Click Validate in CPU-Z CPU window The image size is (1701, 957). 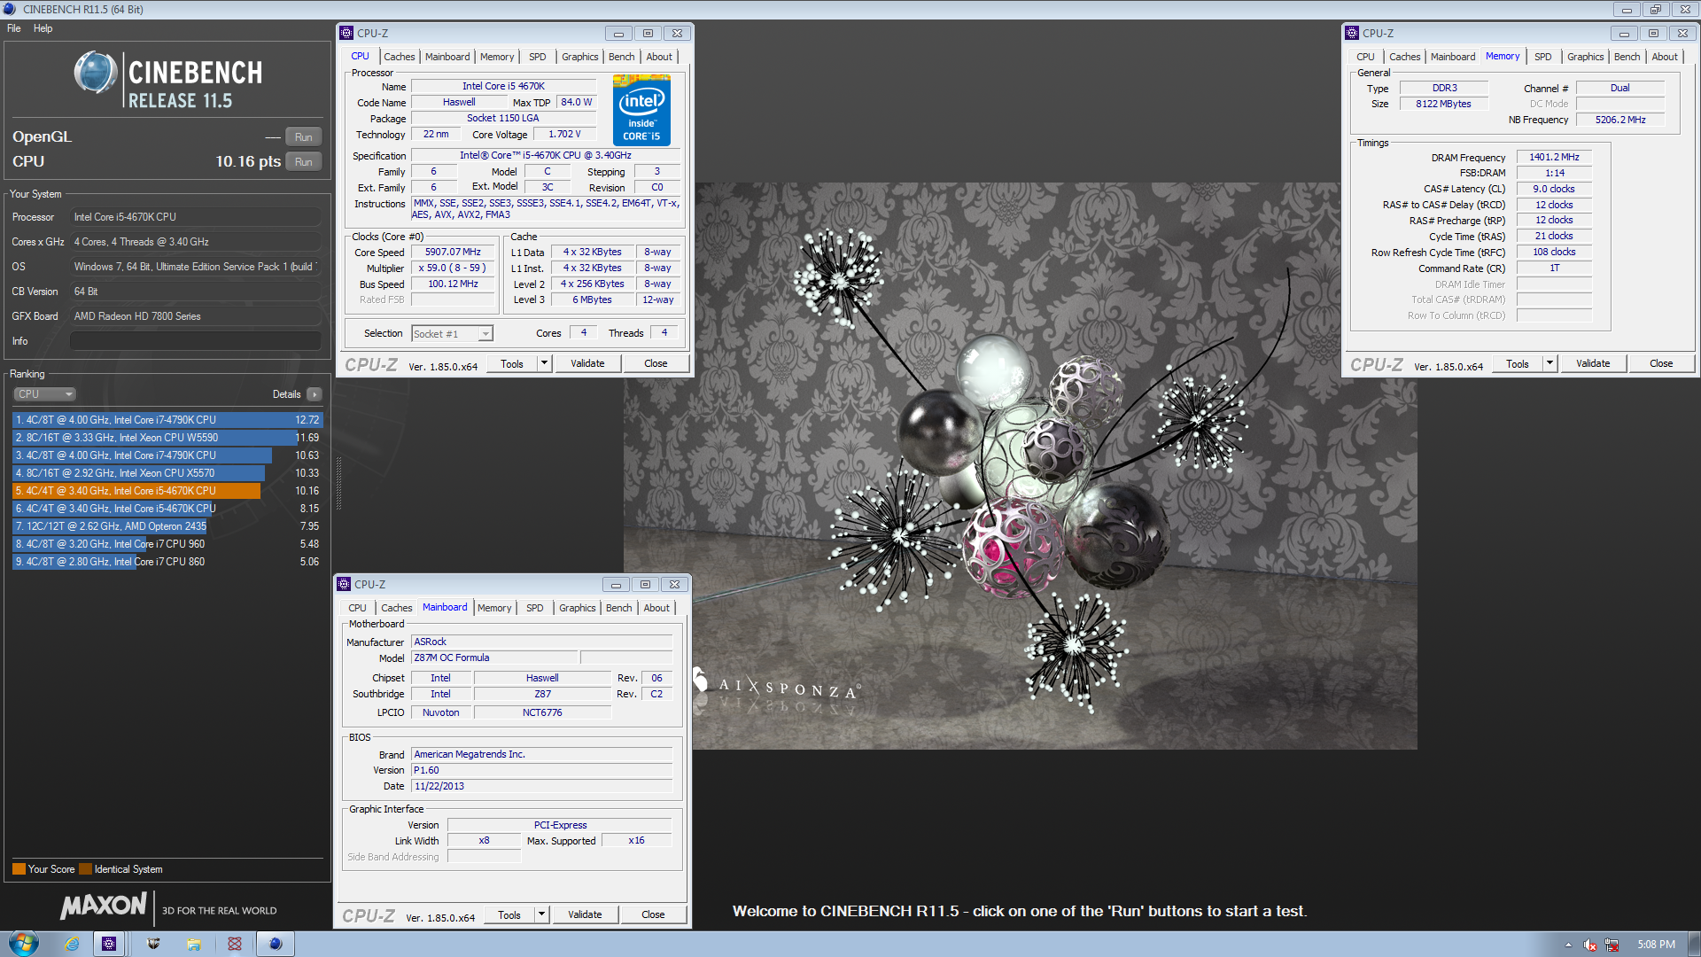pos(587,363)
